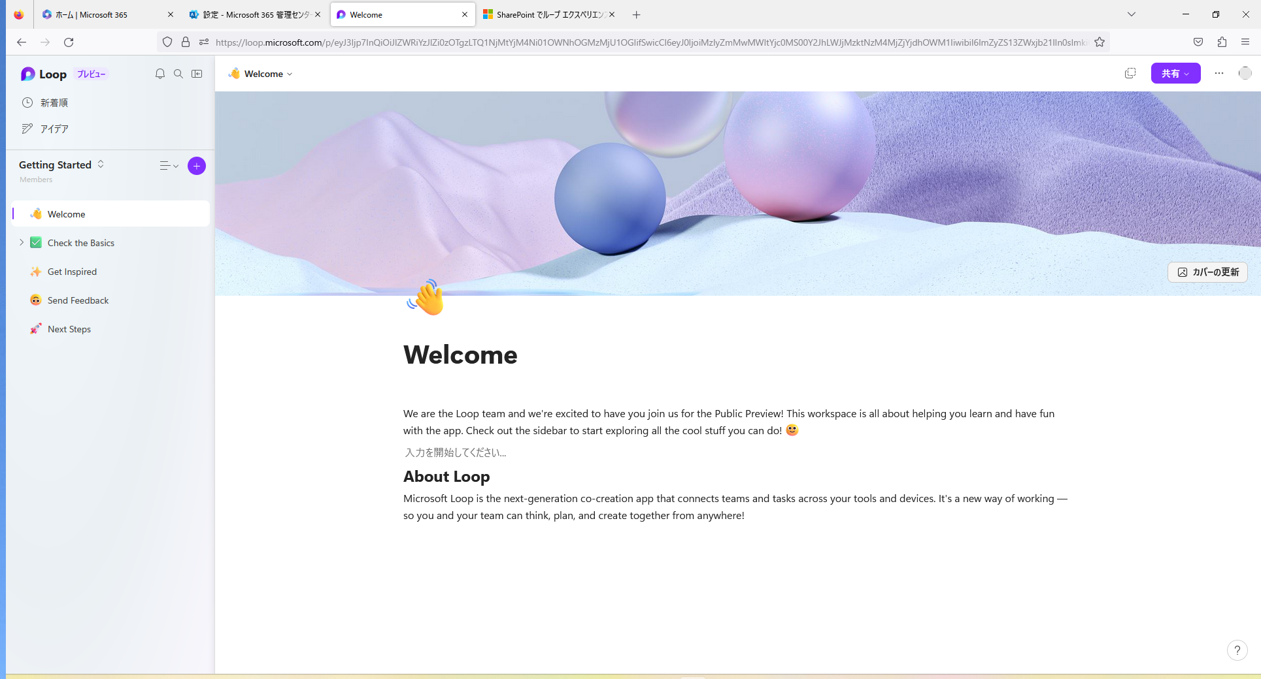Open search in the Loop sidebar
The width and height of the screenshot is (1261, 679).
pyautogui.click(x=178, y=74)
